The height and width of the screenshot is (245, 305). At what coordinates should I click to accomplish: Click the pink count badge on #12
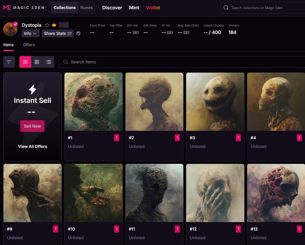click(238, 229)
